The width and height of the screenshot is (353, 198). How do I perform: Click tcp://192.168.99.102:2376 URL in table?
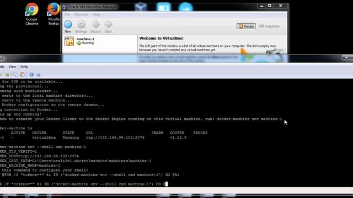115,137
